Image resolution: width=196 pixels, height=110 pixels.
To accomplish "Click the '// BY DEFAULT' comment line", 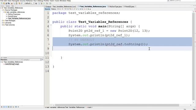I will click(81, 40).
